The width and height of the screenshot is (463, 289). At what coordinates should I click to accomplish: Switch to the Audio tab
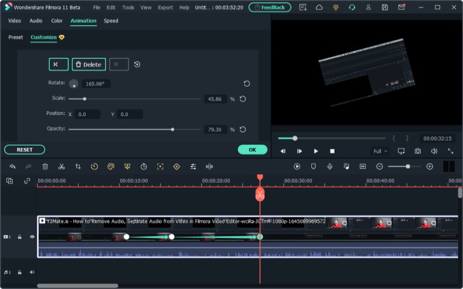(36, 21)
